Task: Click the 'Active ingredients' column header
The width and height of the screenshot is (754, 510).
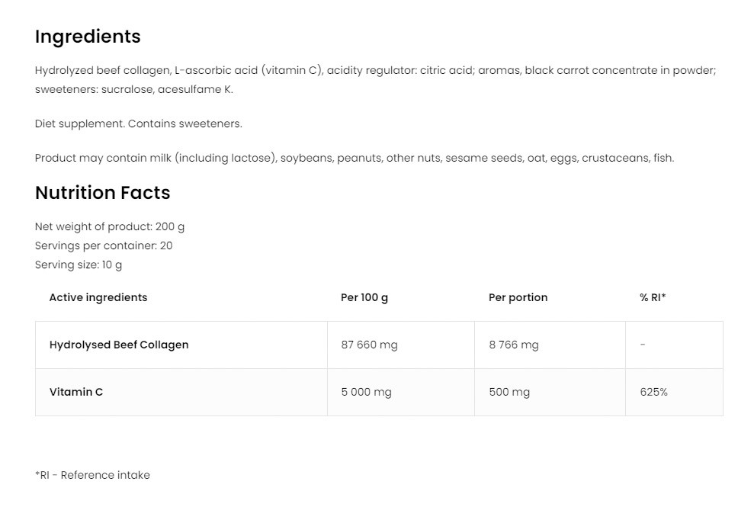Action: pyautogui.click(x=98, y=297)
